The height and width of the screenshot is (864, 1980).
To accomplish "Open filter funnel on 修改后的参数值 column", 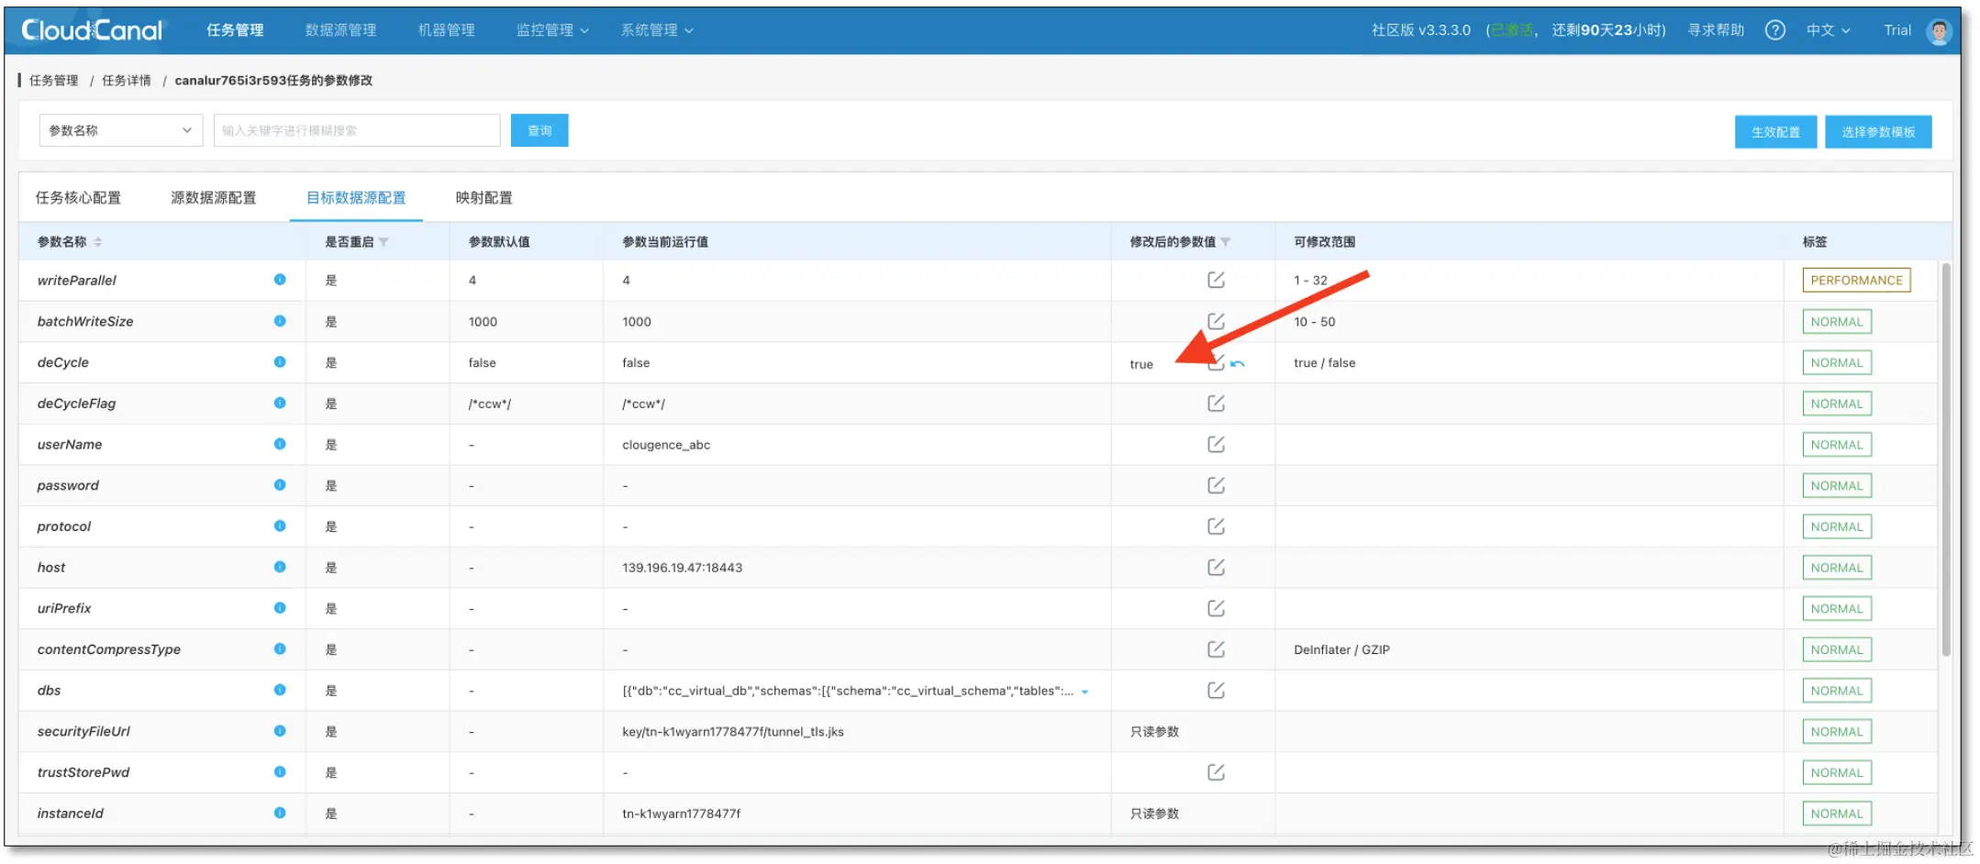I will [x=1229, y=241].
